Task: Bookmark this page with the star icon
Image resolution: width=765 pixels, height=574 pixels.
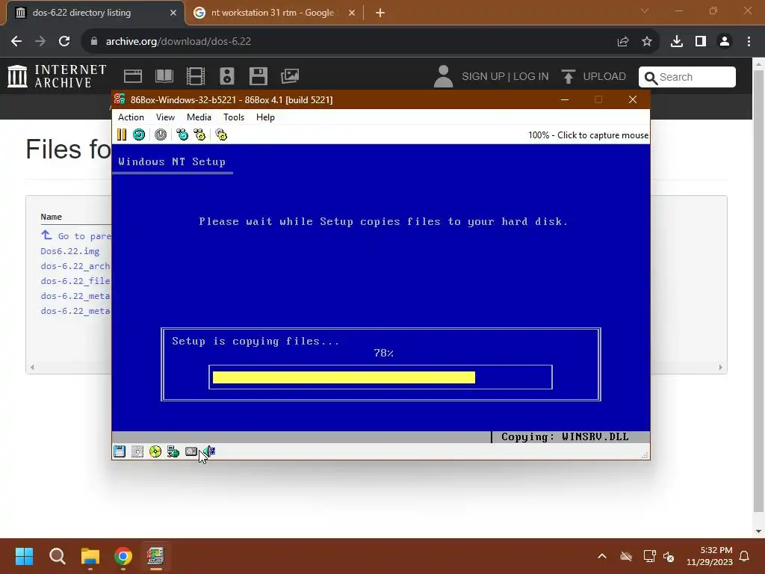Action: click(647, 42)
